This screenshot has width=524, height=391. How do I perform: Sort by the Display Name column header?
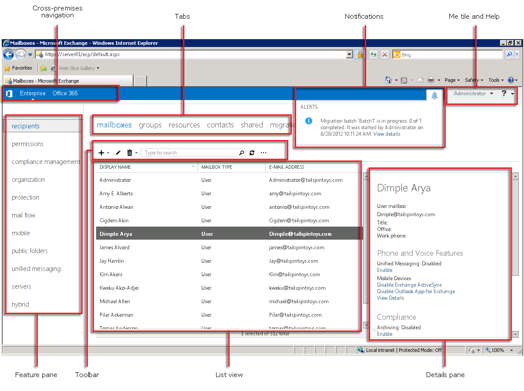(115, 167)
